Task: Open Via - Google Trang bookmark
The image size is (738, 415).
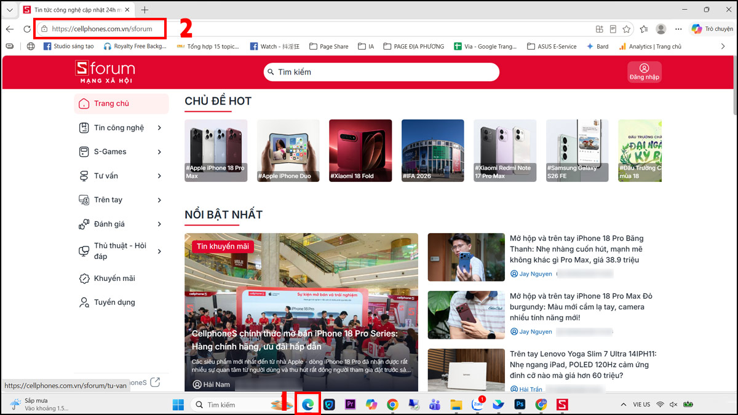Action: pos(485,46)
